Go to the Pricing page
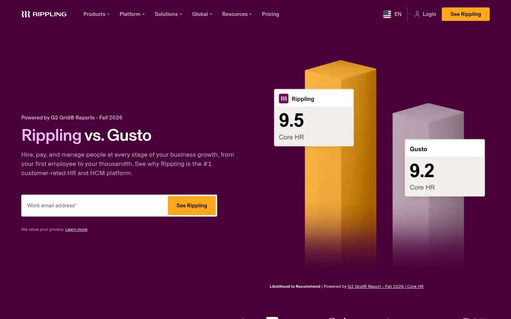 [270, 14]
